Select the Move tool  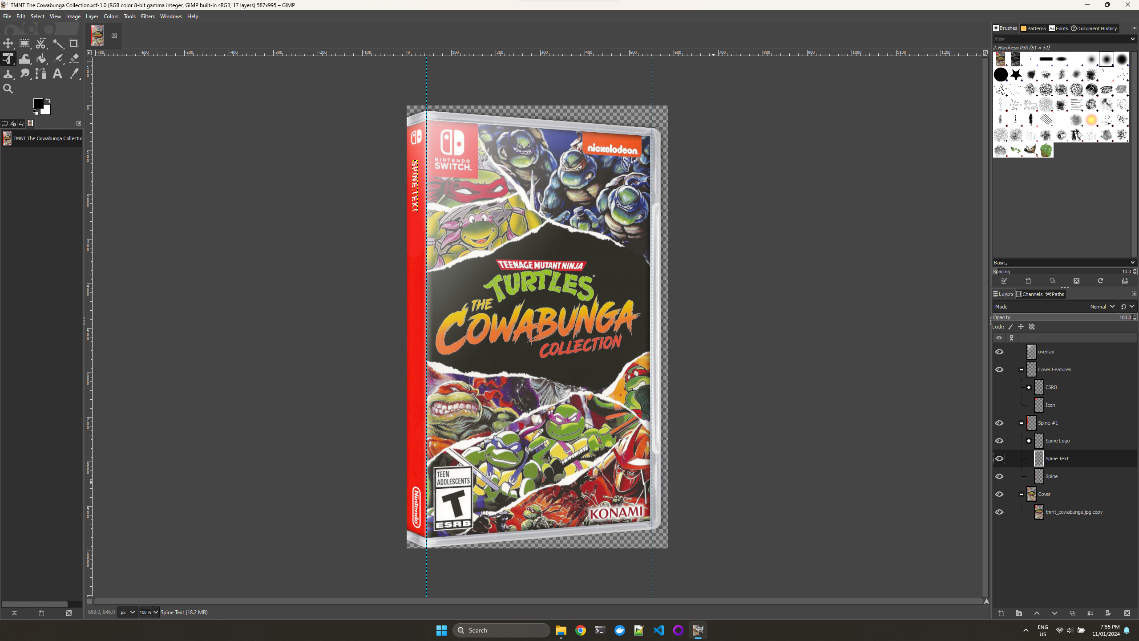coord(8,44)
